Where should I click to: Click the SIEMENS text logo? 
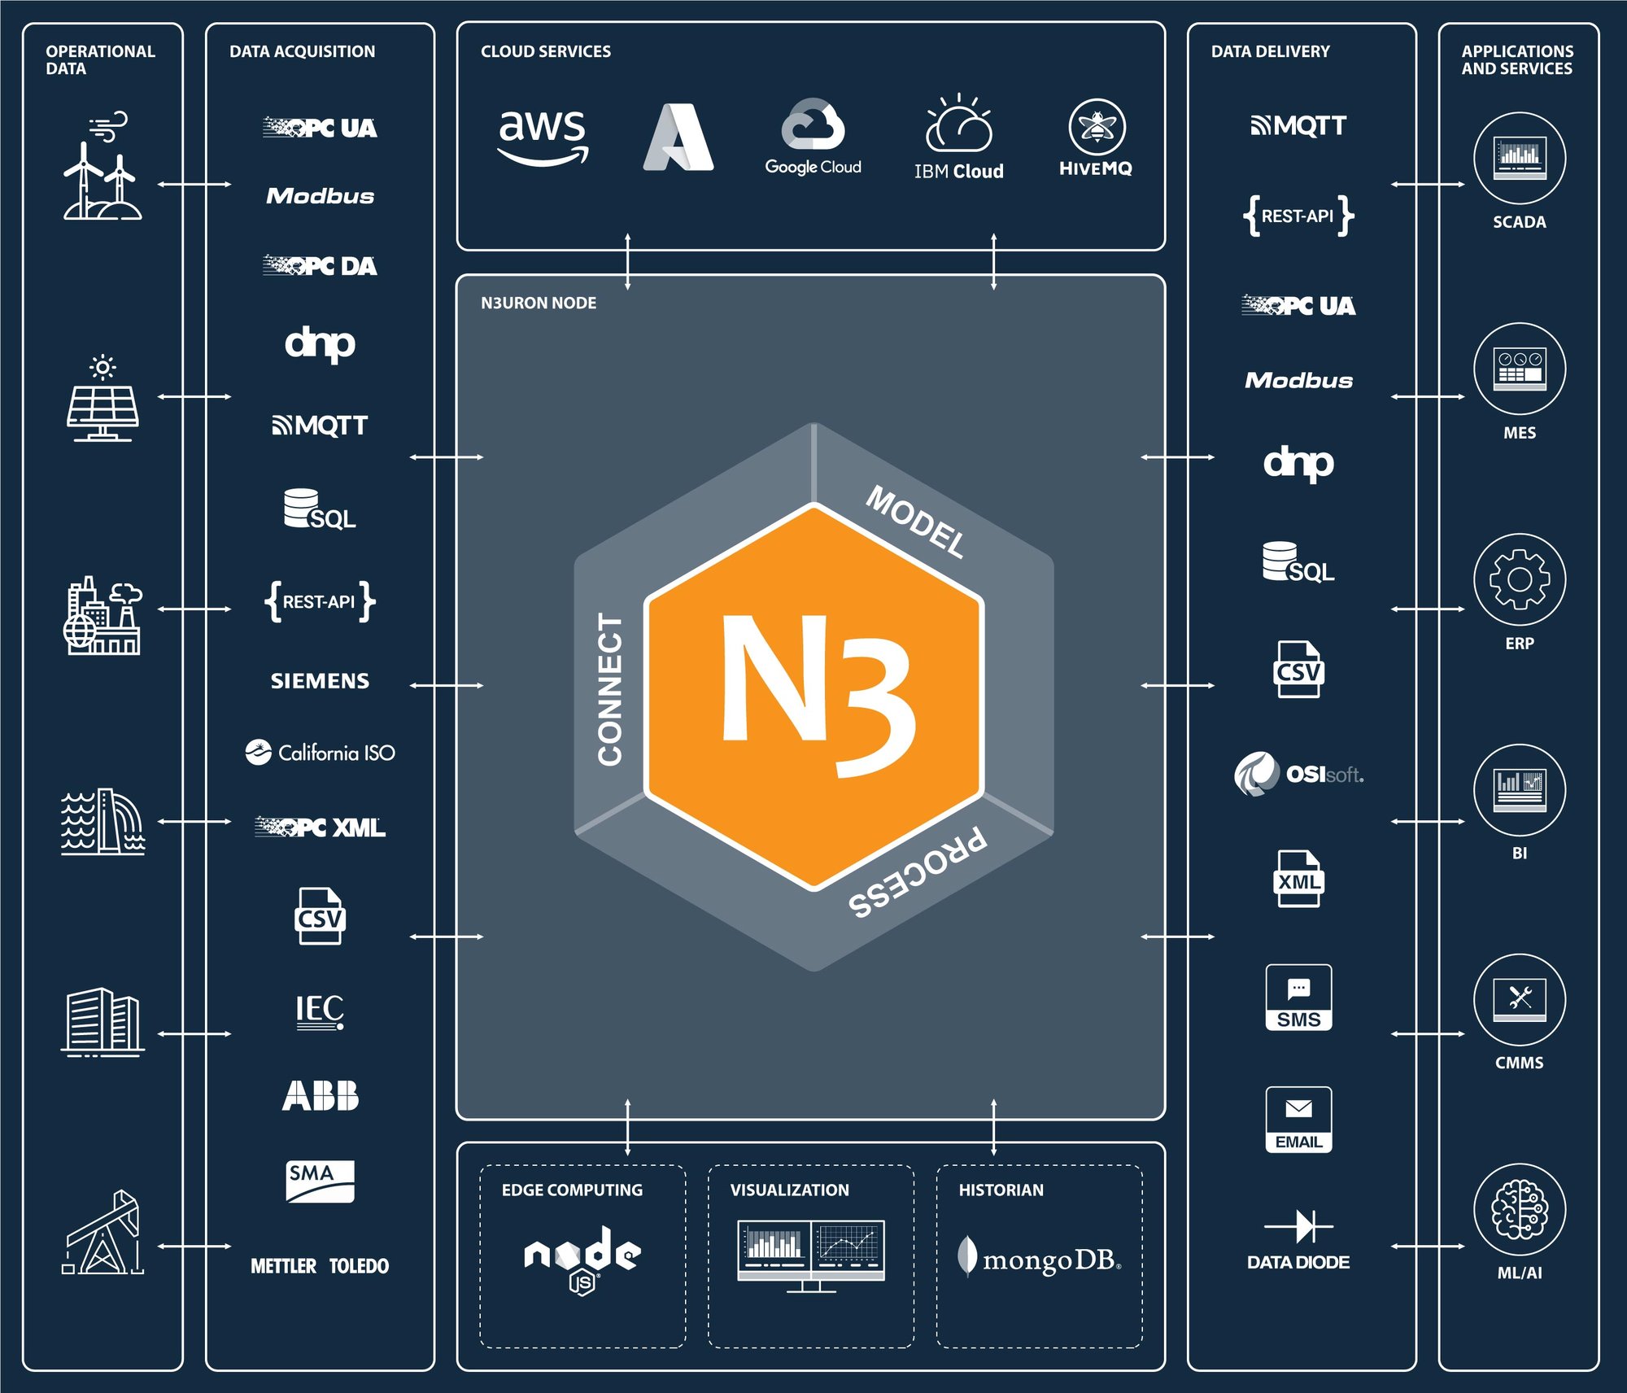(320, 681)
